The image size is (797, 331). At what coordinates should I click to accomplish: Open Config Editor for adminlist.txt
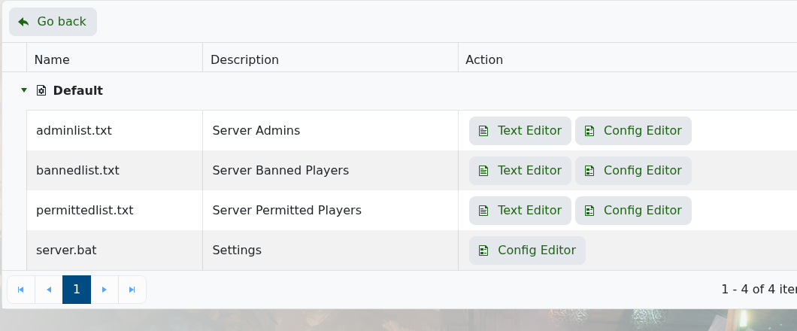coord(633,131)
